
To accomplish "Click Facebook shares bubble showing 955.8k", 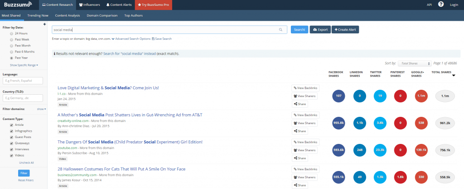I will [338, 123].
